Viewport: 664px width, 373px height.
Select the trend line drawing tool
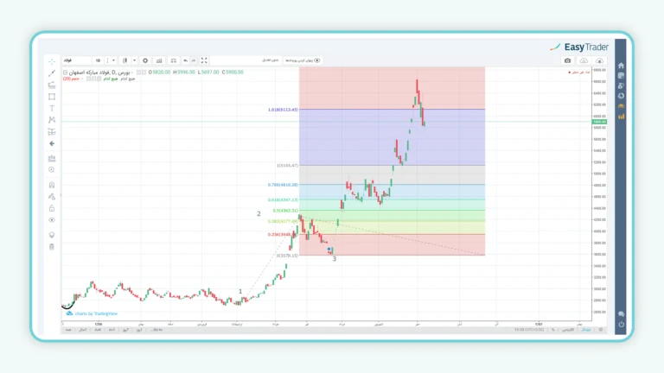52,73
